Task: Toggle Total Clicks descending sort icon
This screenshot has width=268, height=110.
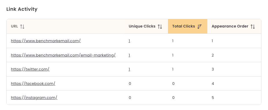Action: tap(199, 27)
